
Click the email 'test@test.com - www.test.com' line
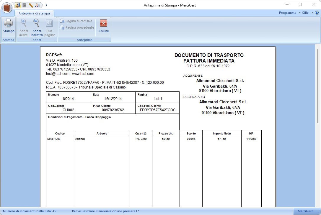(70, 73)
